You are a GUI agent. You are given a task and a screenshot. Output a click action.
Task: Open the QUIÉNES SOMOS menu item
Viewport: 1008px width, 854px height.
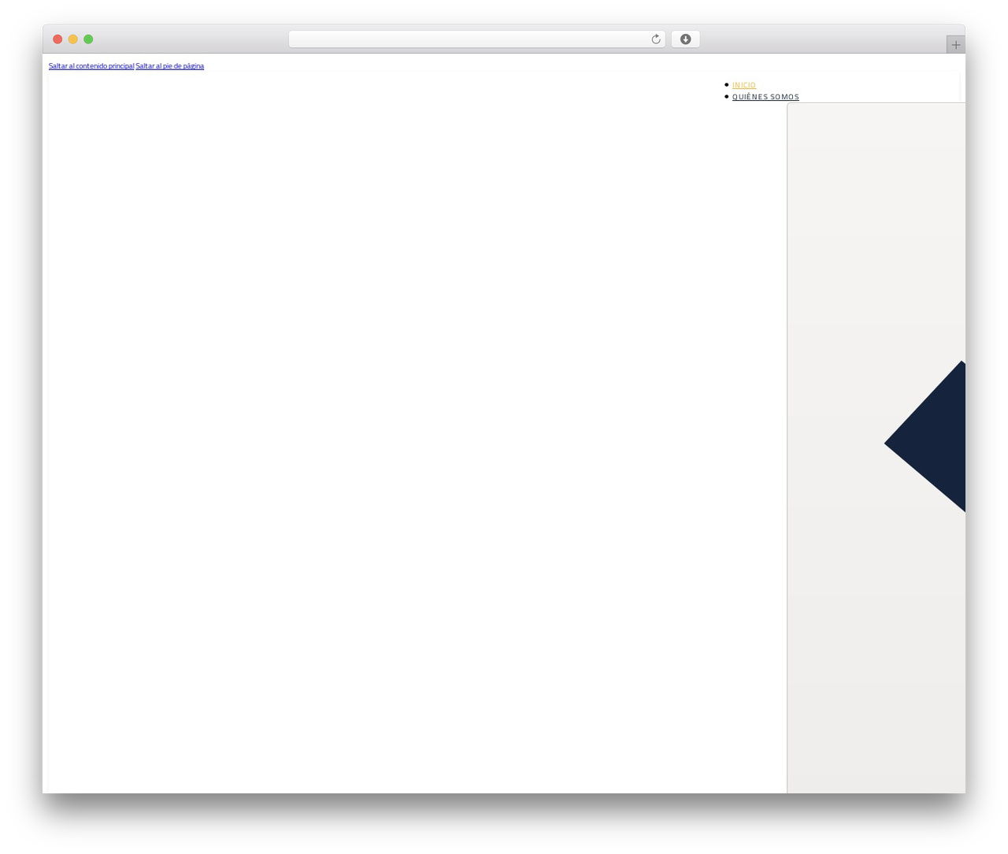765,97
